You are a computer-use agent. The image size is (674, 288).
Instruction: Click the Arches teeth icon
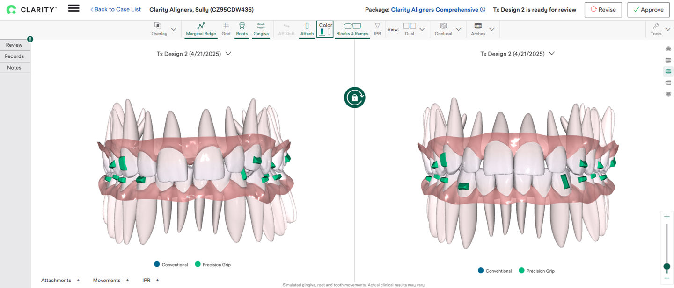[x=478, y=26]
